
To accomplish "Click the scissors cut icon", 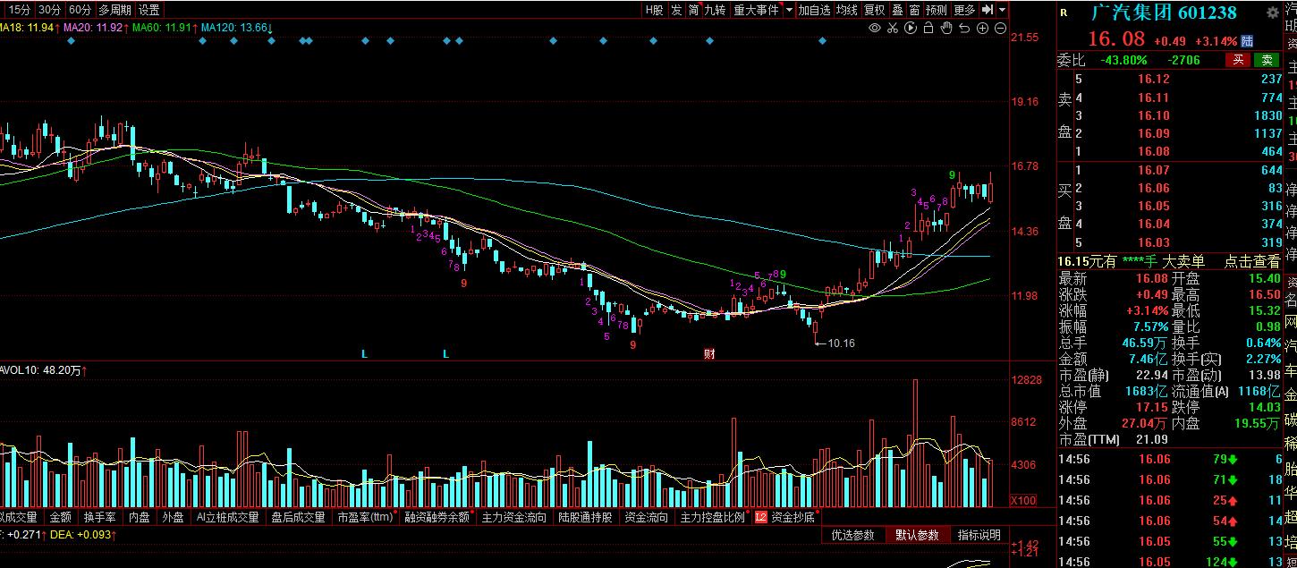I will coord(892,29).
